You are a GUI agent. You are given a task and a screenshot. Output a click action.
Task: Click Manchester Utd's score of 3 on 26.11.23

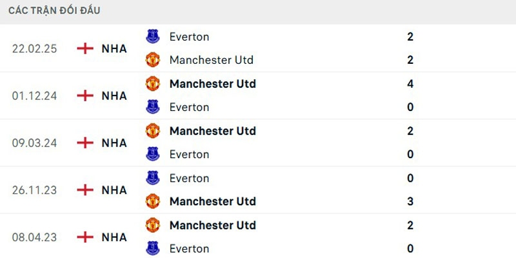tap(410, 201)
